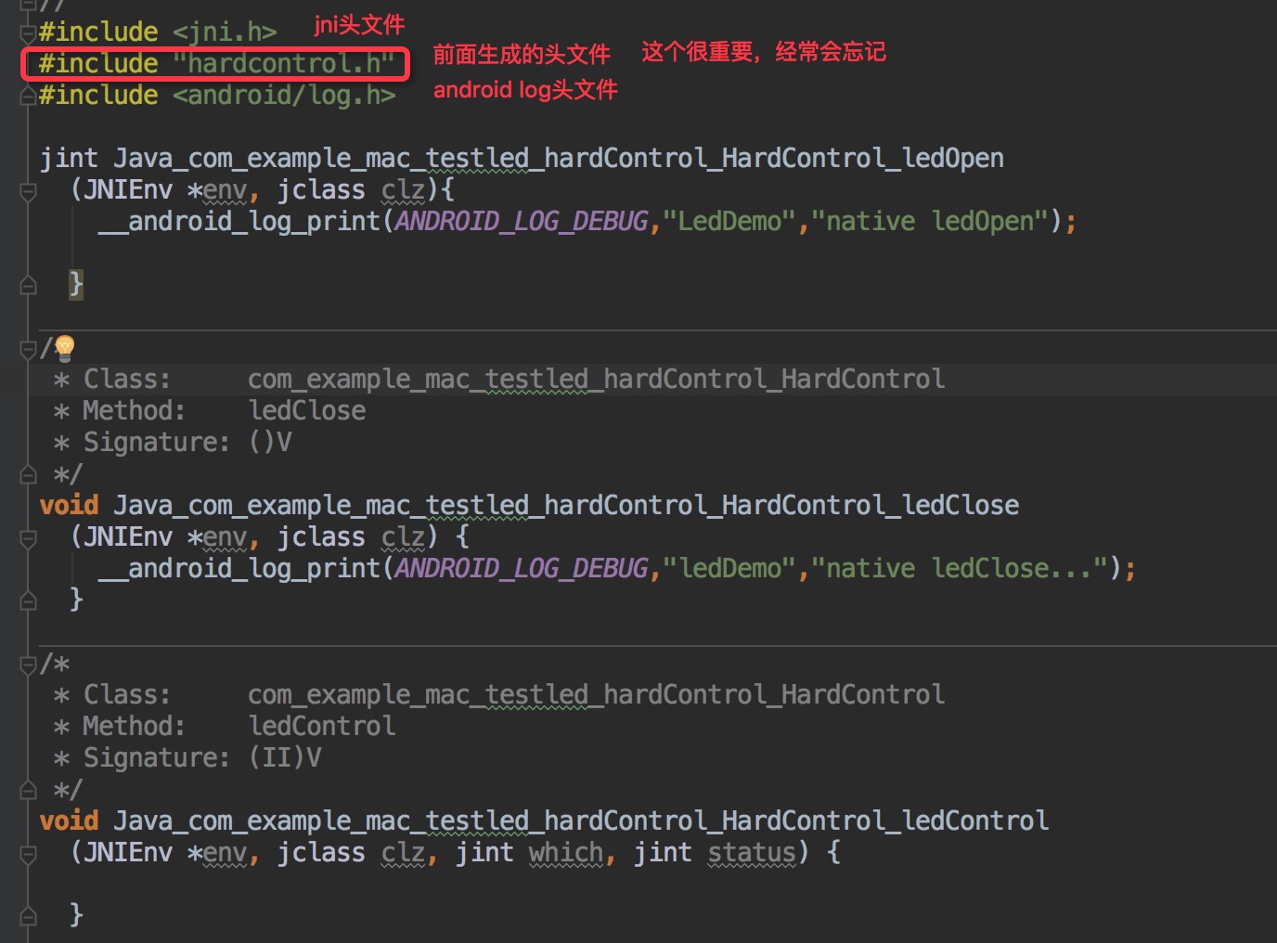
Task: Click the <android/log.h> include path
Action: pyautogui.click(x=284, y=95)
